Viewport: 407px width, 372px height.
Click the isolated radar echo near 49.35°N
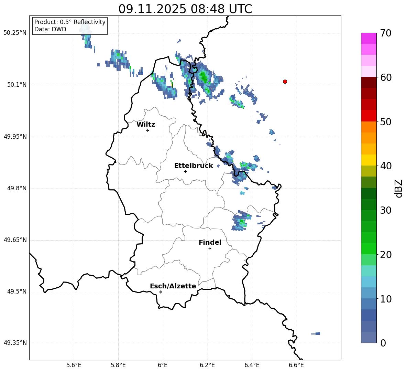[316, 333]
